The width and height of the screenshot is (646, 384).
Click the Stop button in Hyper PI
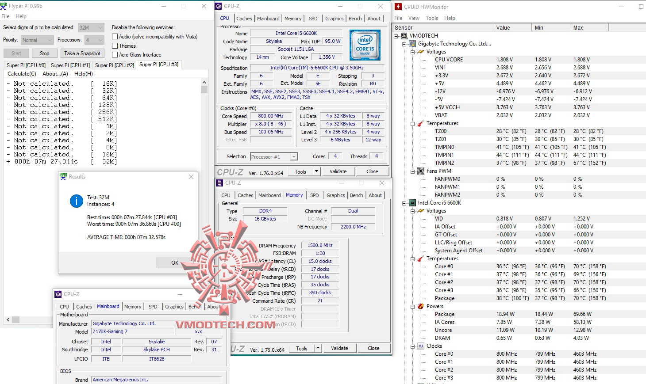[x=45, y=53]
